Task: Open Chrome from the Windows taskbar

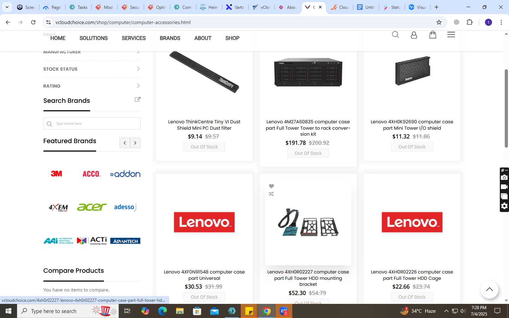Action: pos(267,311)
